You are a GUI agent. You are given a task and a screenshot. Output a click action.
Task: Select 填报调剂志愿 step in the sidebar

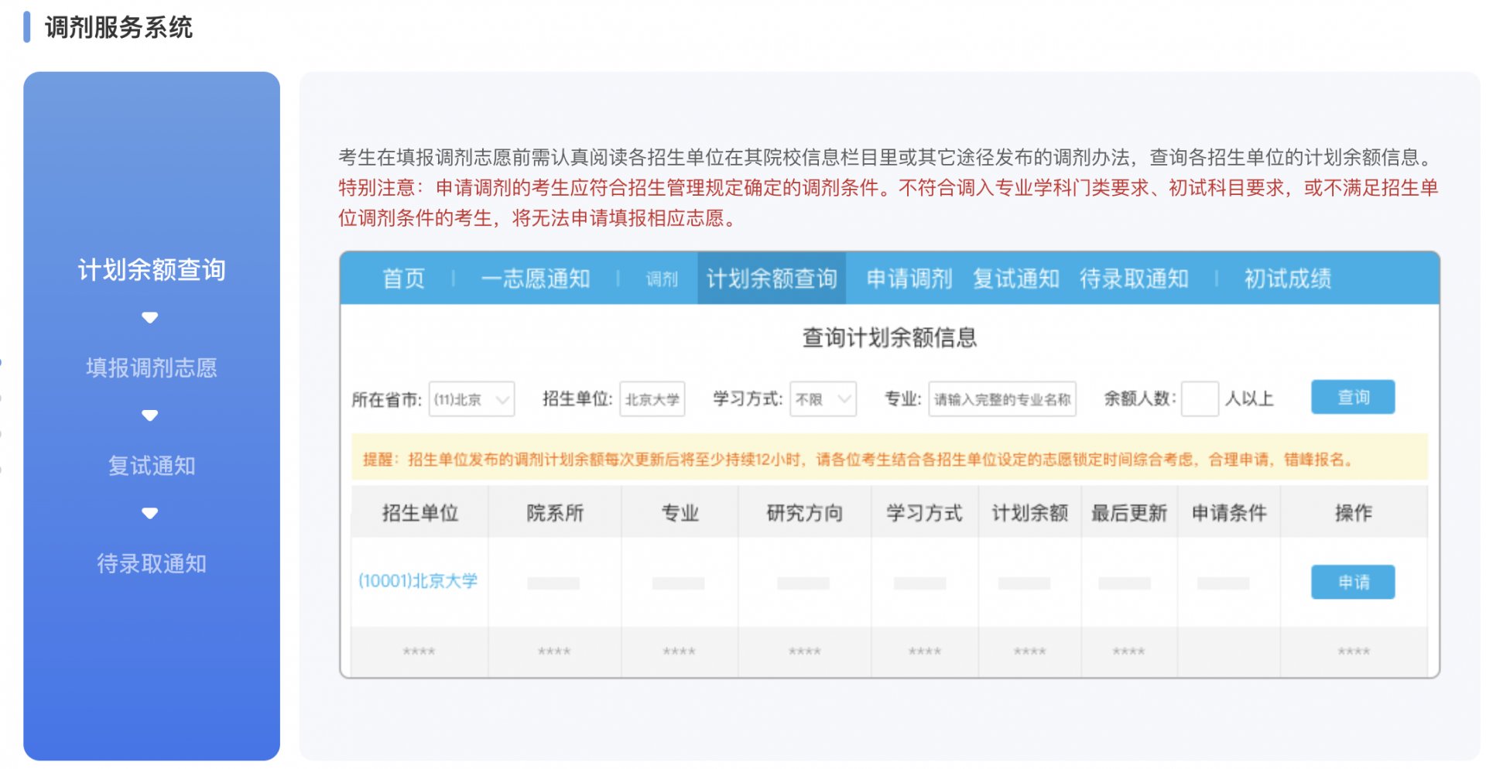[152, 367]
